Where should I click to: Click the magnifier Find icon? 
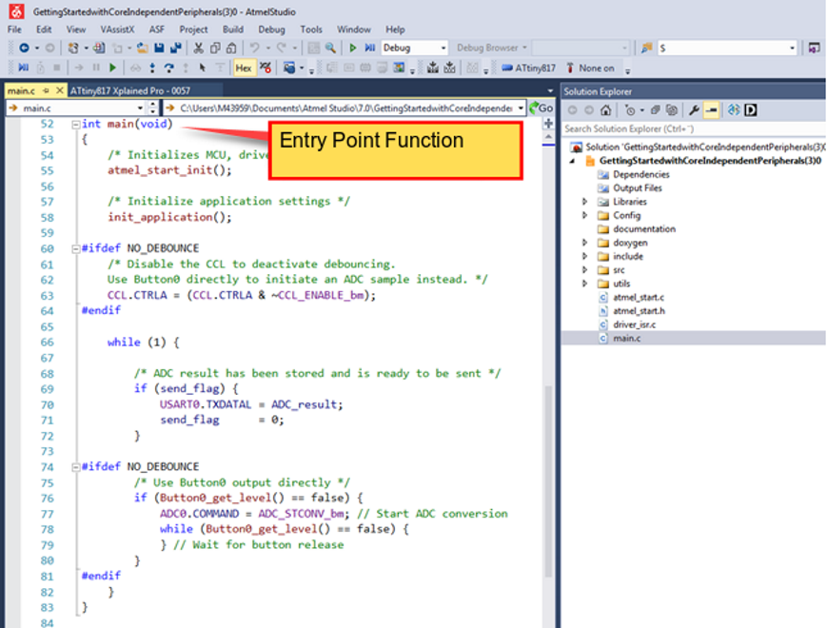coord(330,48)
